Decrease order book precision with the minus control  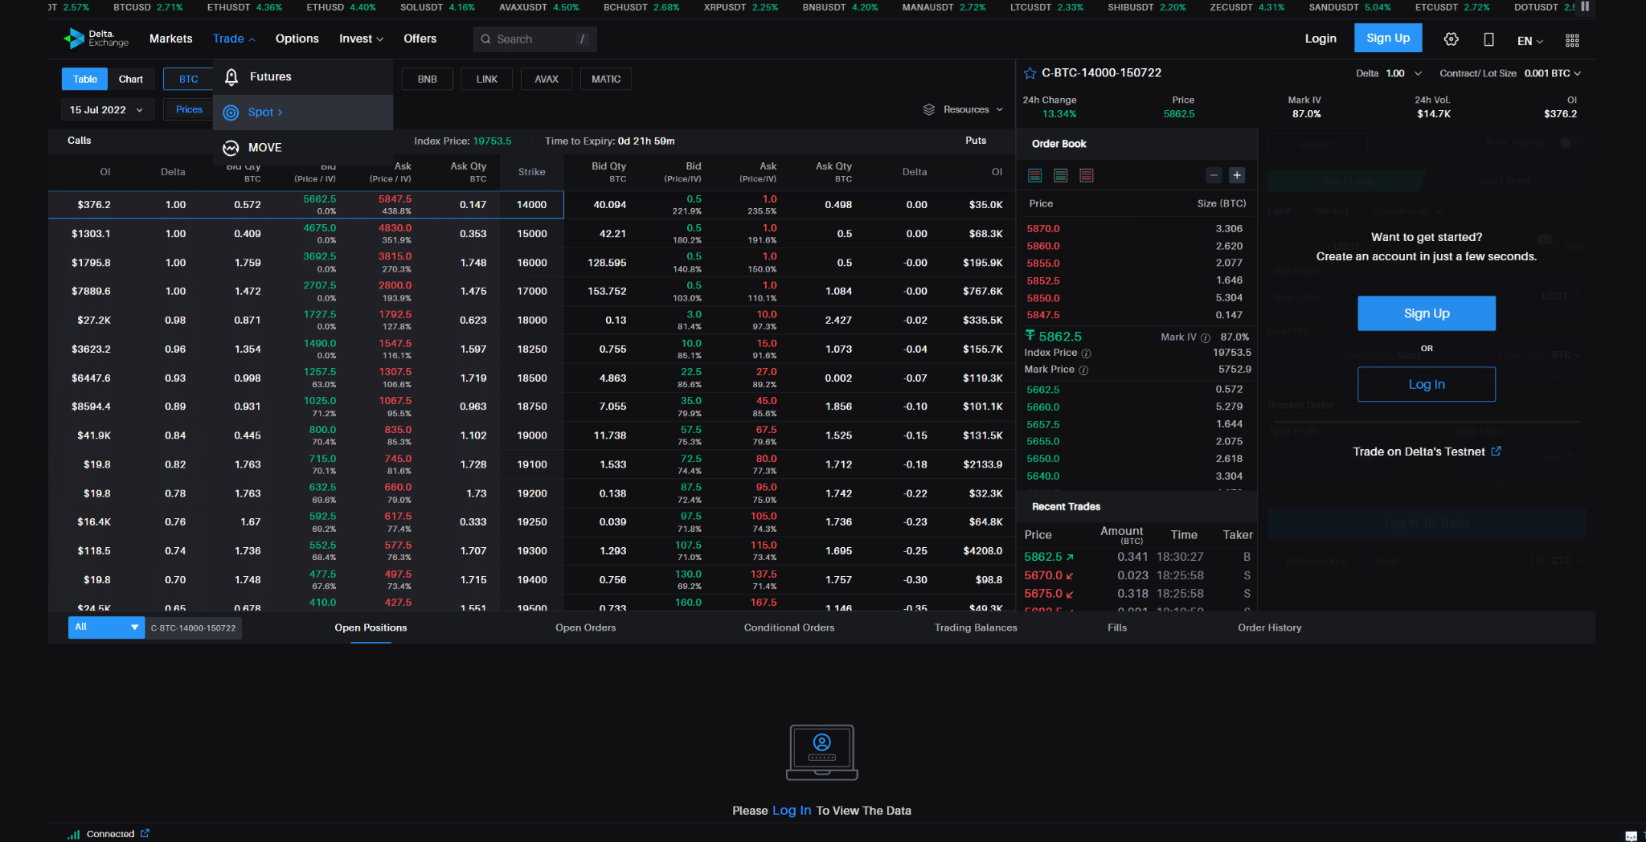[1213, 175]
